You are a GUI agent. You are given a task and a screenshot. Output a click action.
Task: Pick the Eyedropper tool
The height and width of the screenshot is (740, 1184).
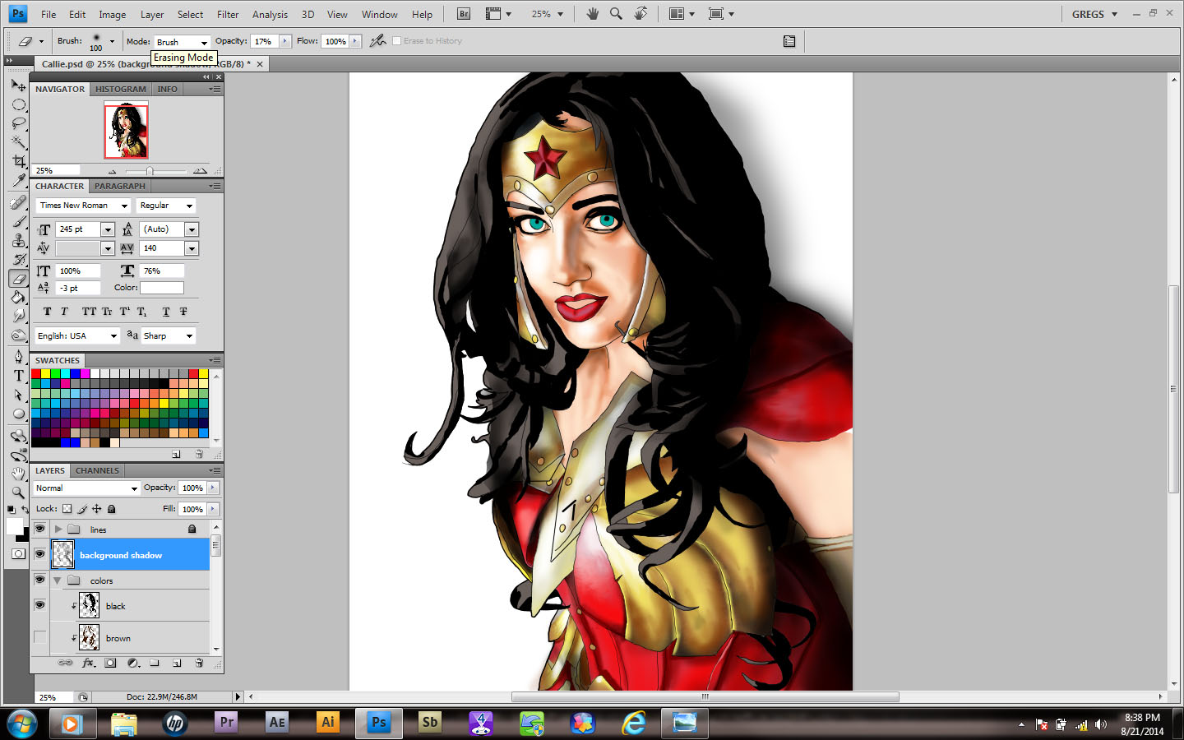coord(18,180)
